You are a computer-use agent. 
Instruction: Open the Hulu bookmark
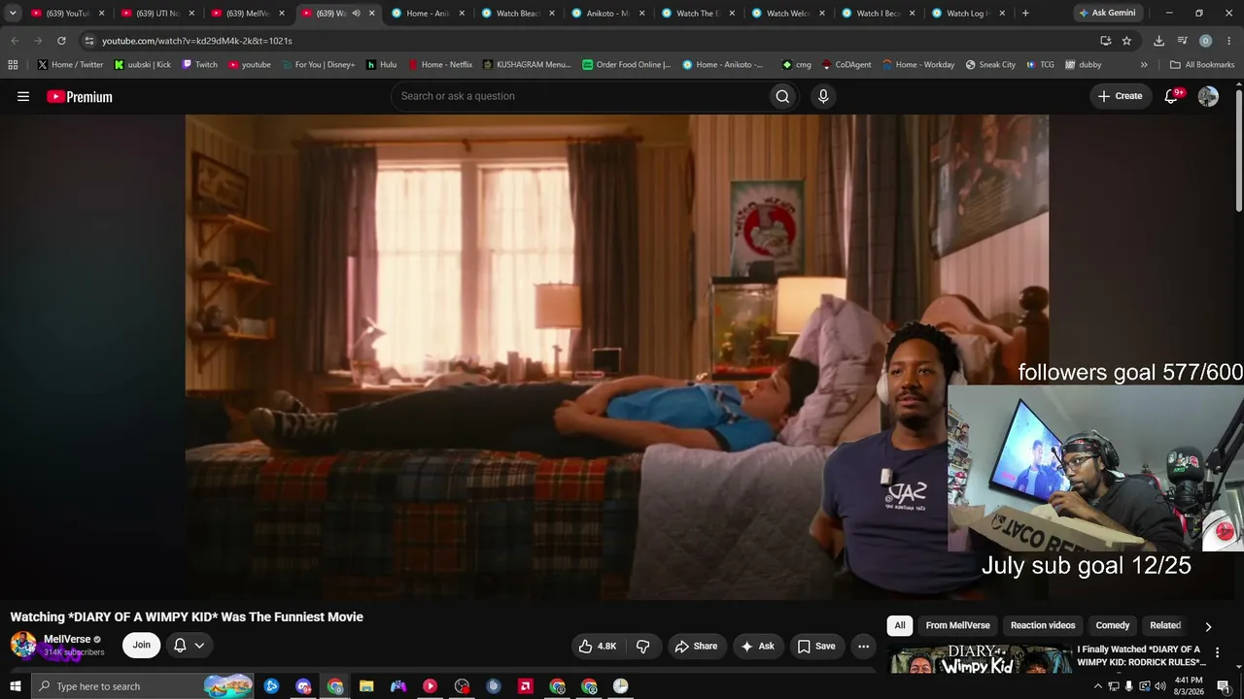click(381, 65)
